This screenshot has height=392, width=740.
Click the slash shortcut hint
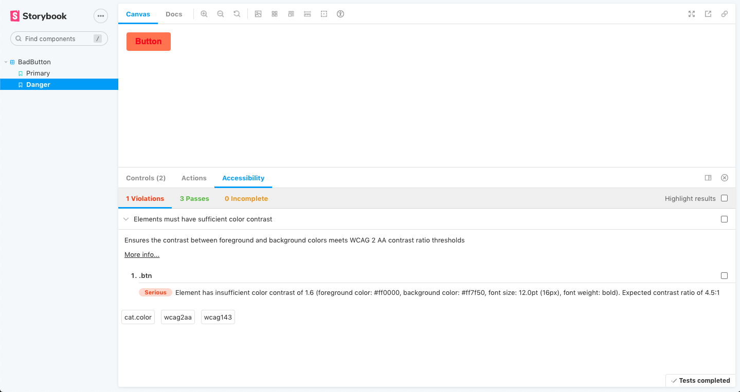click(x=98, y=39)
